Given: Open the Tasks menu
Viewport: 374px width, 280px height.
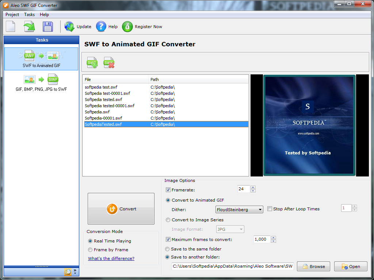Looking at the screenshot, I should click(x=29, y=15).
